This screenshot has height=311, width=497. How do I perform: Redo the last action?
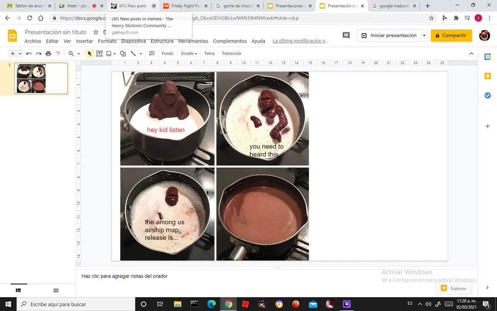(x=39, y=54)
